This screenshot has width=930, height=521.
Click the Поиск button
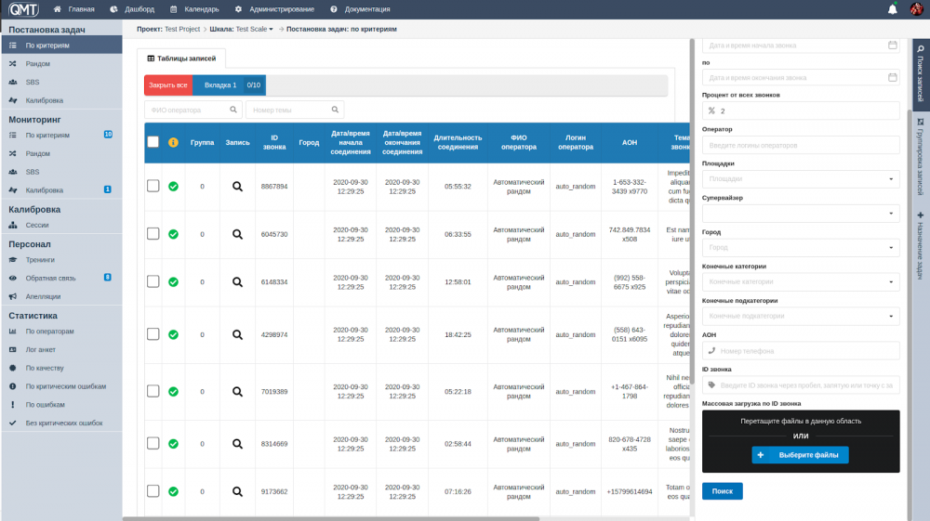[722, 490]
